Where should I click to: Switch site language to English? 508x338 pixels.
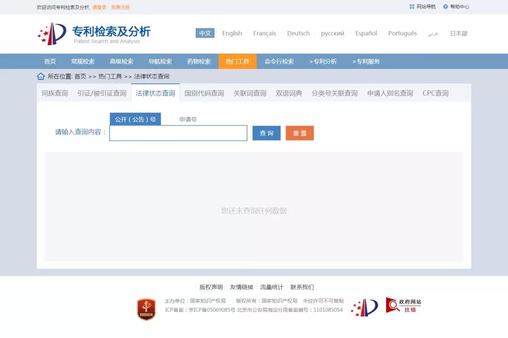(232, 33)
